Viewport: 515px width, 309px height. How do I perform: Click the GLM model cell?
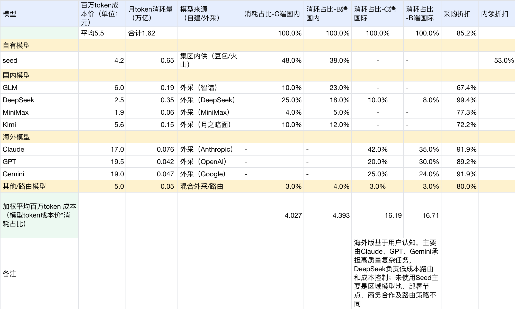click(x=39, y=88)
